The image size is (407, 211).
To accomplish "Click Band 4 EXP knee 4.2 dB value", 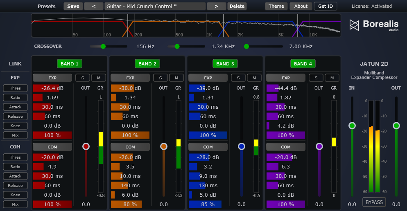I will (286, 126).
